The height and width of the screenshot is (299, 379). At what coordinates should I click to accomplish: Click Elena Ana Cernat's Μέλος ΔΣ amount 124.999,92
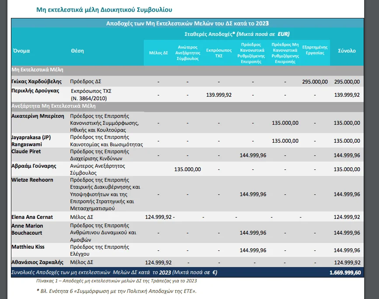pos(158,217)
